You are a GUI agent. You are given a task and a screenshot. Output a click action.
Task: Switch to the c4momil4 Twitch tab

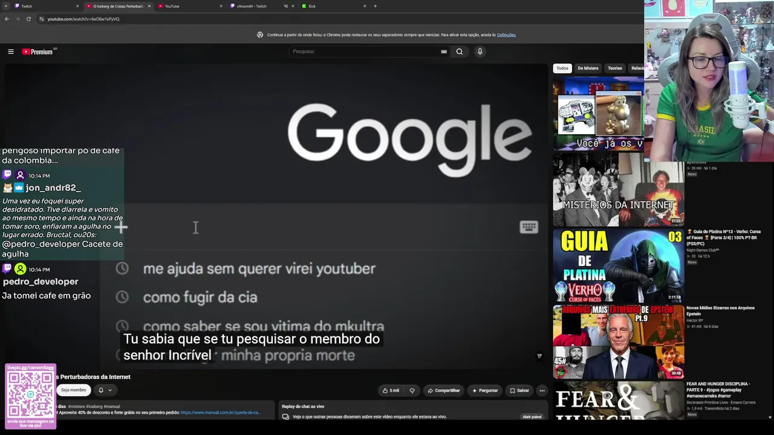coord(261,6)
